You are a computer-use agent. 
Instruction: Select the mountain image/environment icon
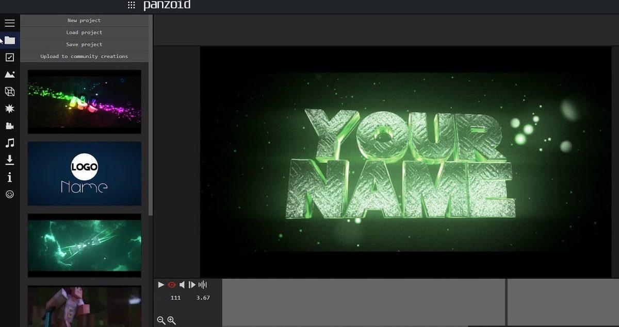pyautogui.click(x=9, y=74)
